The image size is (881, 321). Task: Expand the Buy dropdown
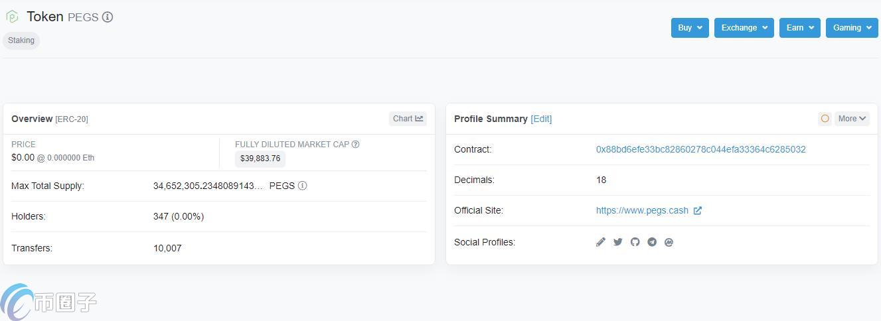690,28
